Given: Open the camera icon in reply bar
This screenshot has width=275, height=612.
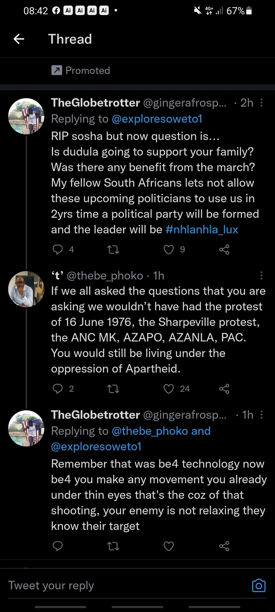Looking at the screenshot, I should [x=259, y=586].
